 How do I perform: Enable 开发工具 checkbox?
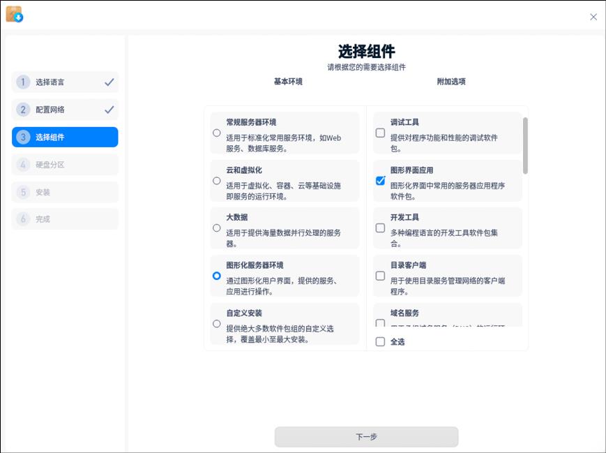380,228
